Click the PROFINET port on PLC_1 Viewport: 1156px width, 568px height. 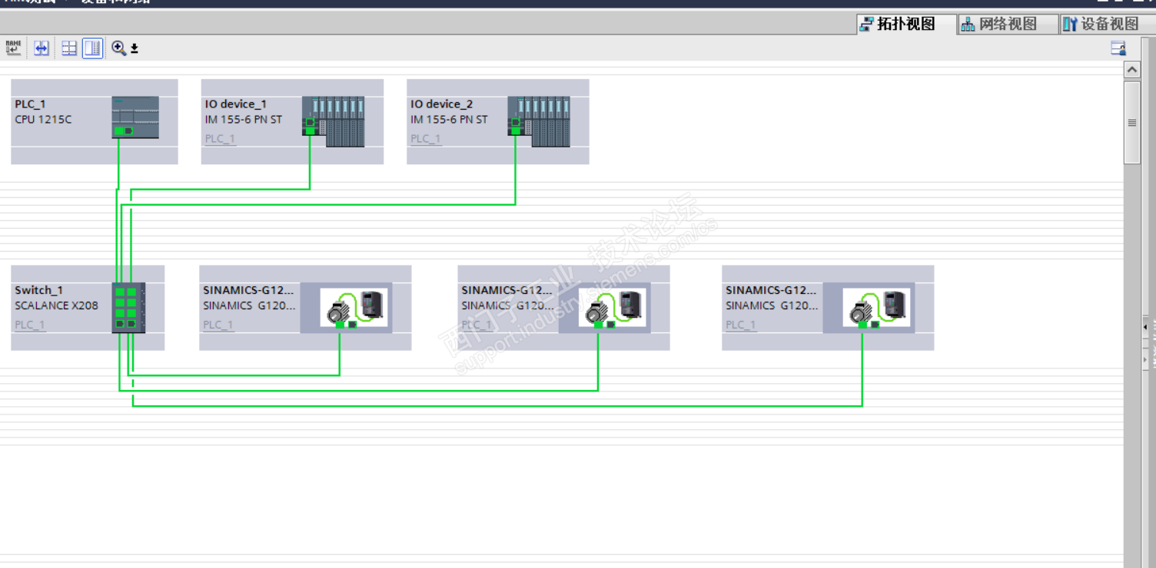(118, 131)
